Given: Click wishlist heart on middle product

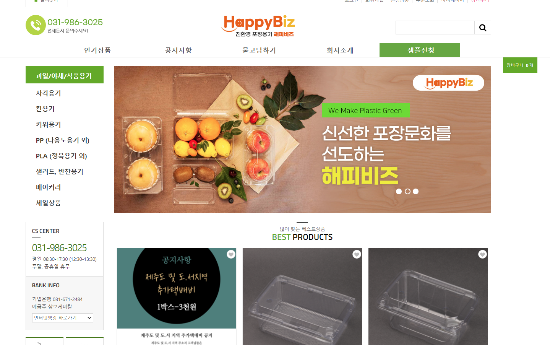Looking at the screenshot, I should [357, 254].
